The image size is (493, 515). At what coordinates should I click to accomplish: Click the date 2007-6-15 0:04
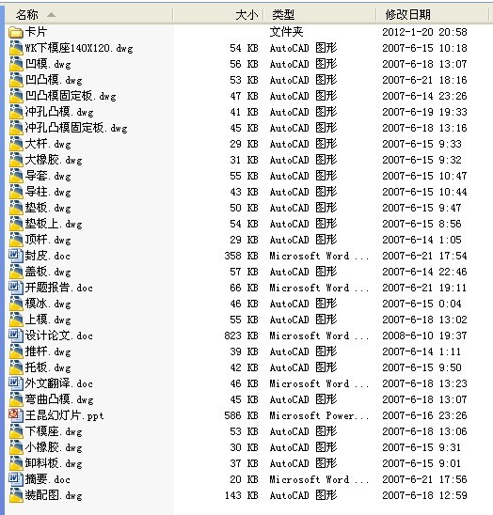(x=421, y=304)
